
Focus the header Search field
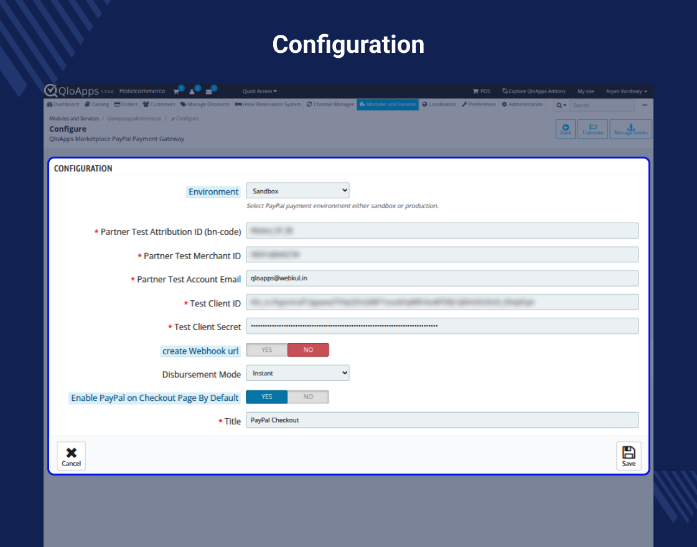[602, 105]
